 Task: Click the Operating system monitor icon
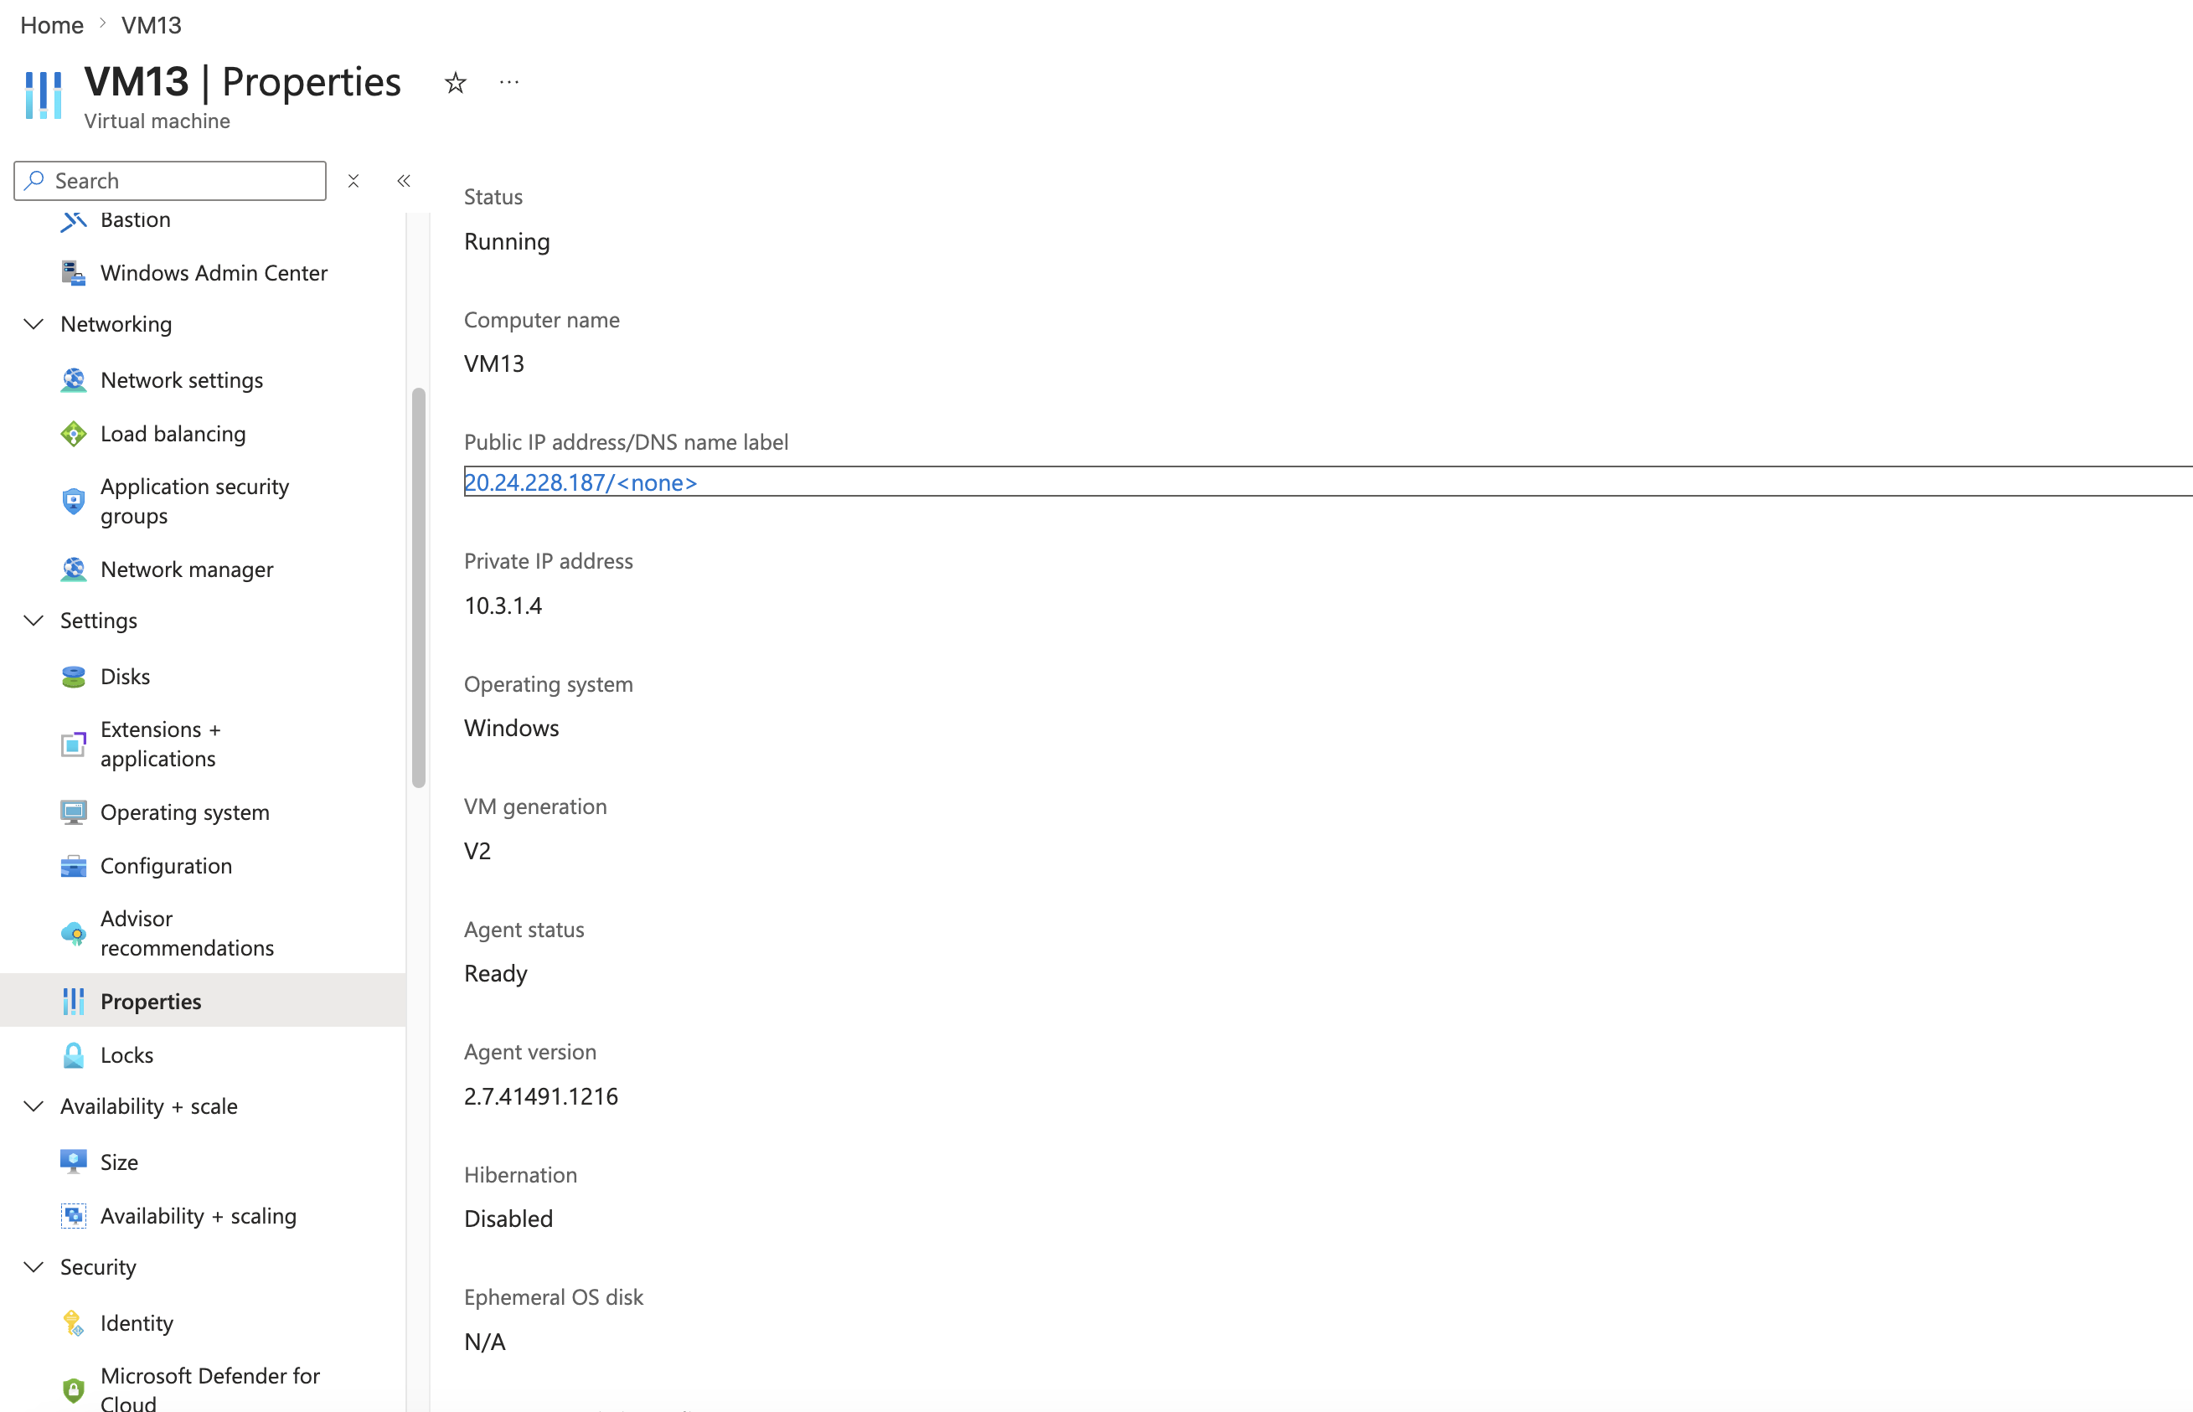pyautogui.click(x=74, y=812)
